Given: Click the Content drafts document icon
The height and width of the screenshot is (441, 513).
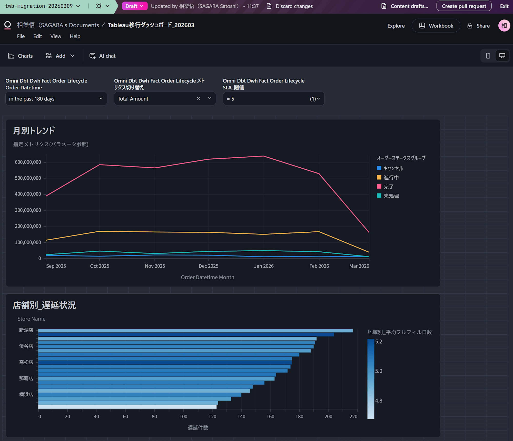Looking at the screenshot, I should point(384,6).
